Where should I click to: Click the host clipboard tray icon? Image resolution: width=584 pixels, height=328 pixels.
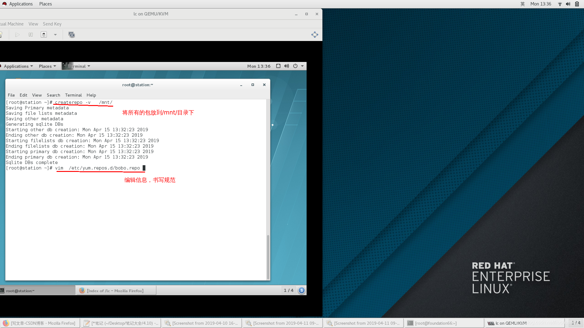[x=577, y=4]
